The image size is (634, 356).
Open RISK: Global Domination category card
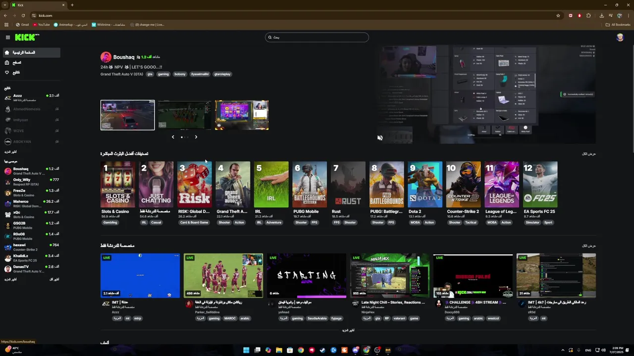[195, 184]
